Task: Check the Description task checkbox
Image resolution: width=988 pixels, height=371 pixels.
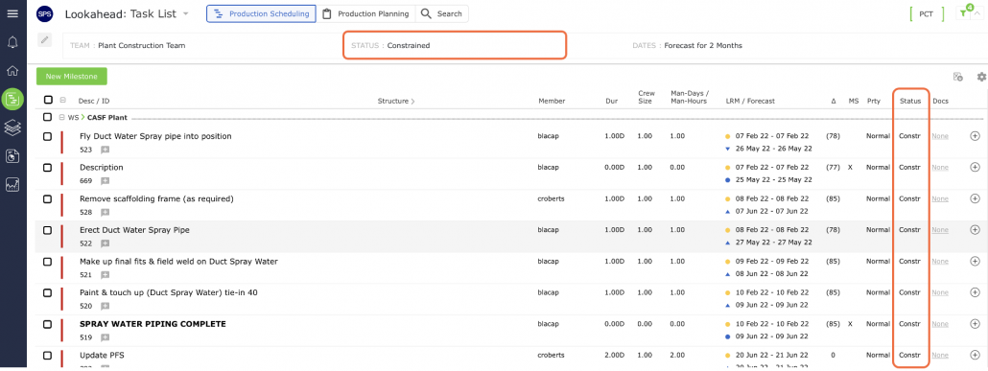Action: (x=47, y=168)
